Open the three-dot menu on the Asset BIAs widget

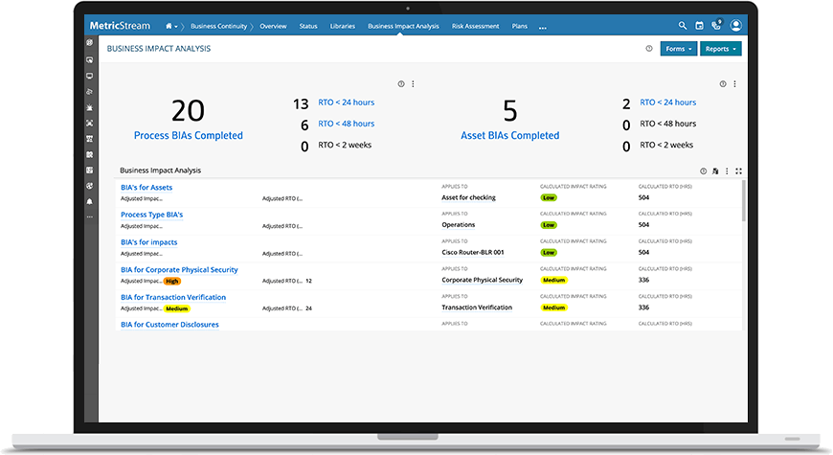click(x=734, y=84)
